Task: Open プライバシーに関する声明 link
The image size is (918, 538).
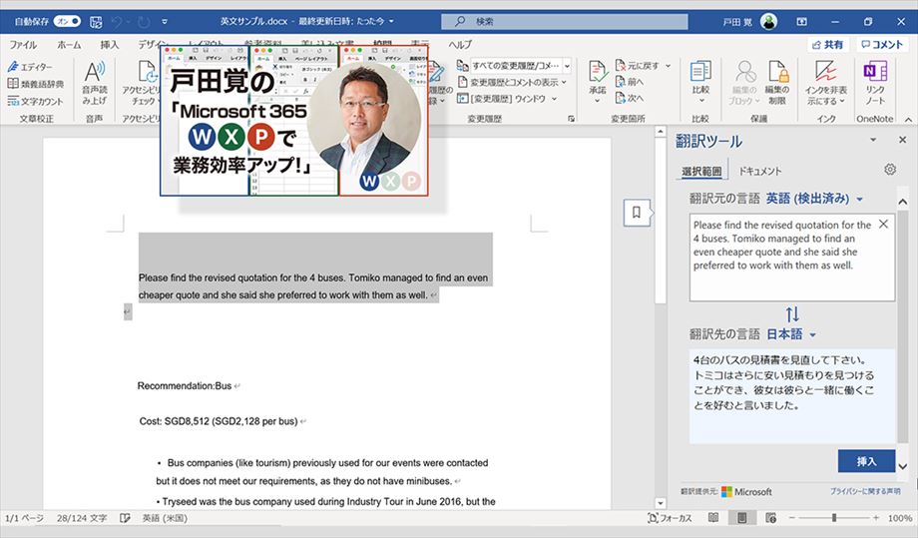Action: [x=865, y=492]
